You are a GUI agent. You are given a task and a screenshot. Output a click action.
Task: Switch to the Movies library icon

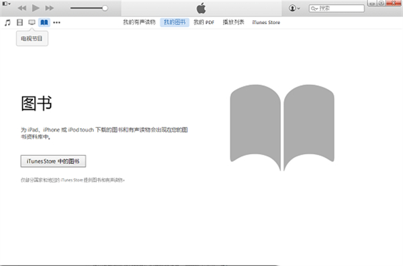coord(19,23)
